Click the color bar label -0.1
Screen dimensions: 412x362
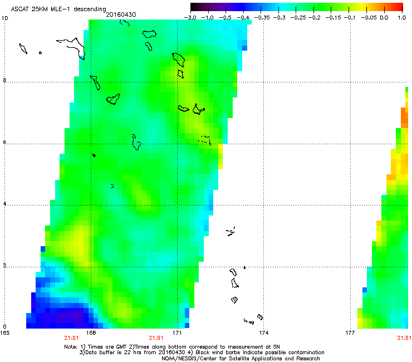pyautogui.click(x=350, y=18)
